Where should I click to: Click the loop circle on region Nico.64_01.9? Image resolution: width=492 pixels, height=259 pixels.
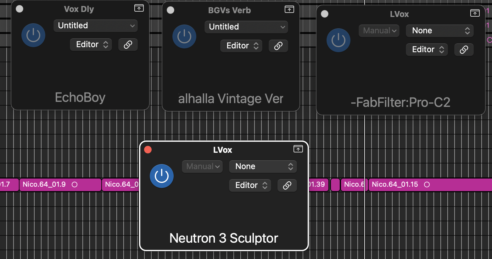tap(75, 185)
